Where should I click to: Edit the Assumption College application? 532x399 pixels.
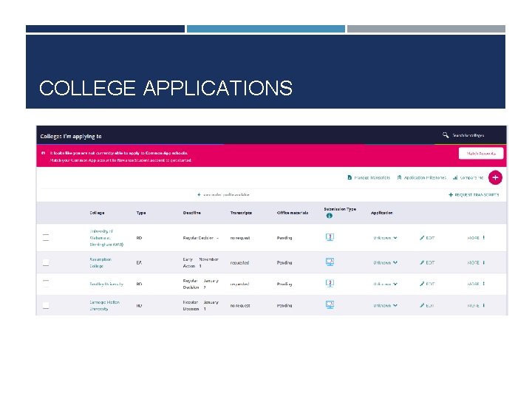(427, 262)
